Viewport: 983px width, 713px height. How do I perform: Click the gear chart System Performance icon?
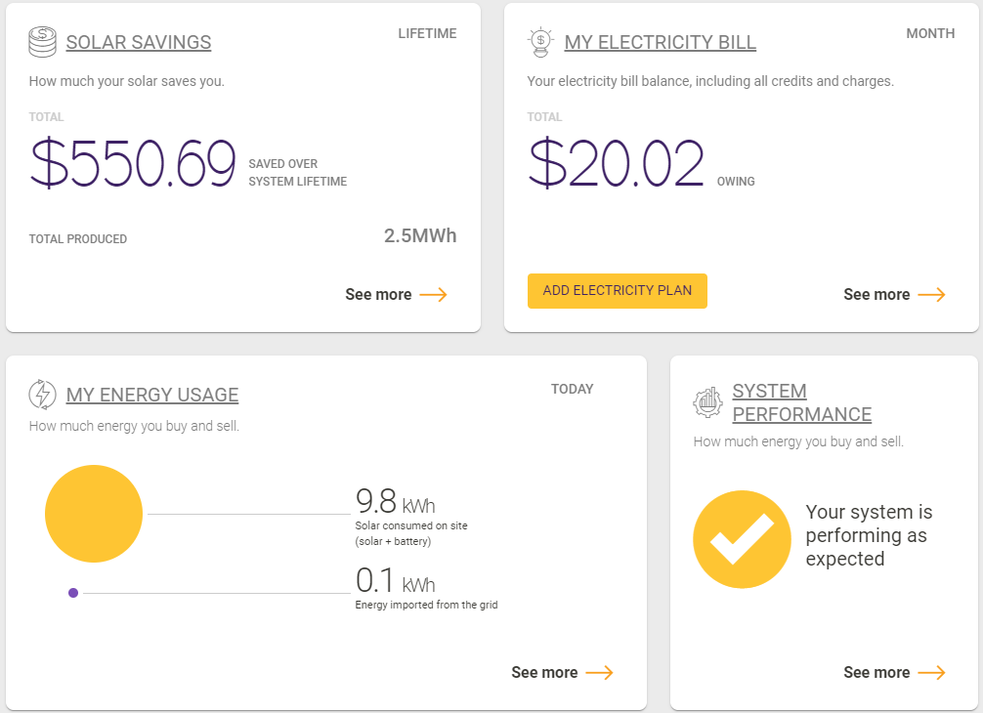[707, 402]
